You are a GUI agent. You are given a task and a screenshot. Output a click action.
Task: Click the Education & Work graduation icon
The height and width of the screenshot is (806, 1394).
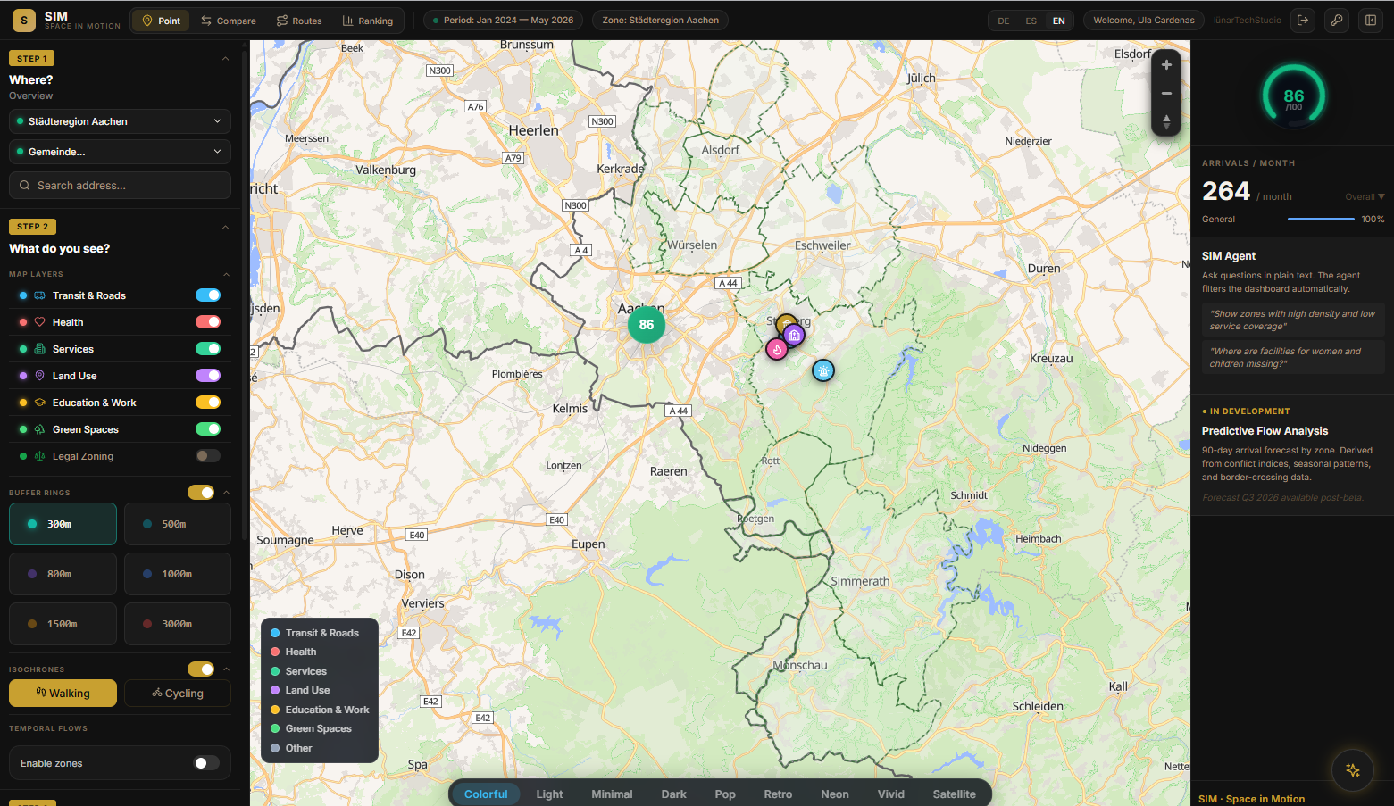39,403
